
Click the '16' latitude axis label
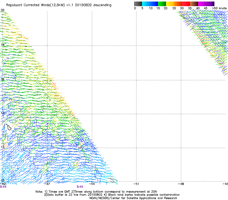tap(2, 79)
